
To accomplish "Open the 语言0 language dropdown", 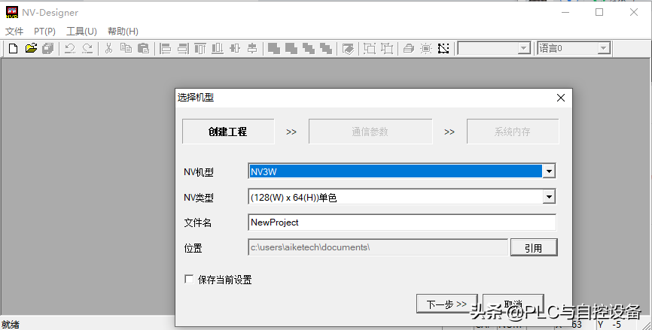I will (x=603, y=49).
